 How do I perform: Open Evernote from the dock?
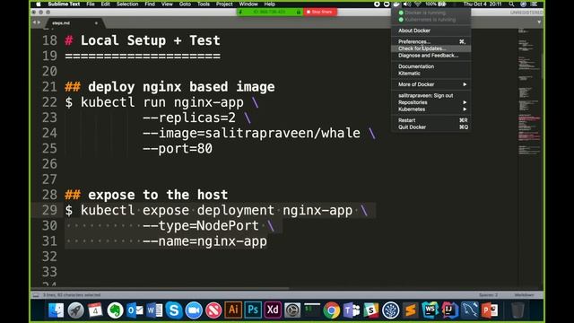[115, 310]
